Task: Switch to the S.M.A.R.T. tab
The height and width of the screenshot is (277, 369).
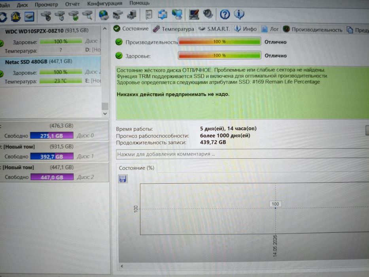Action: [214, 29]
